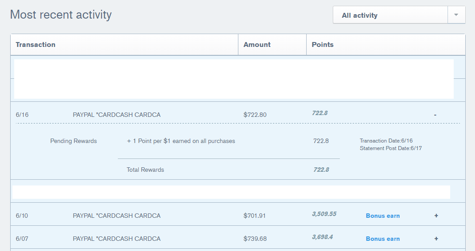Expand the 6/10 transaction with plus icon
The height and width of the screenshot is (251, 475).
(436, 216)
